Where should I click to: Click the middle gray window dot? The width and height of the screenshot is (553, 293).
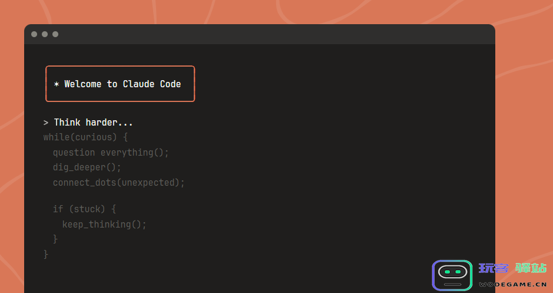pos(45,34)
